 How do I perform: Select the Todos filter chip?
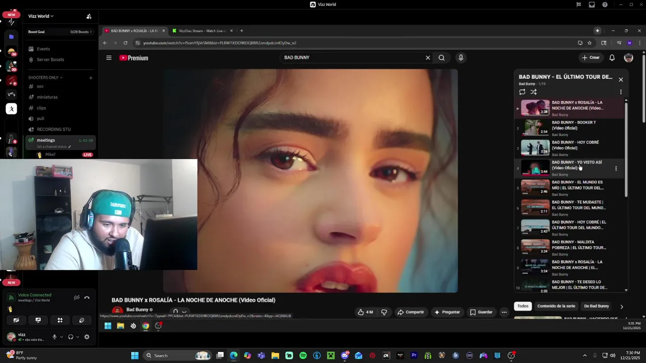523,306
